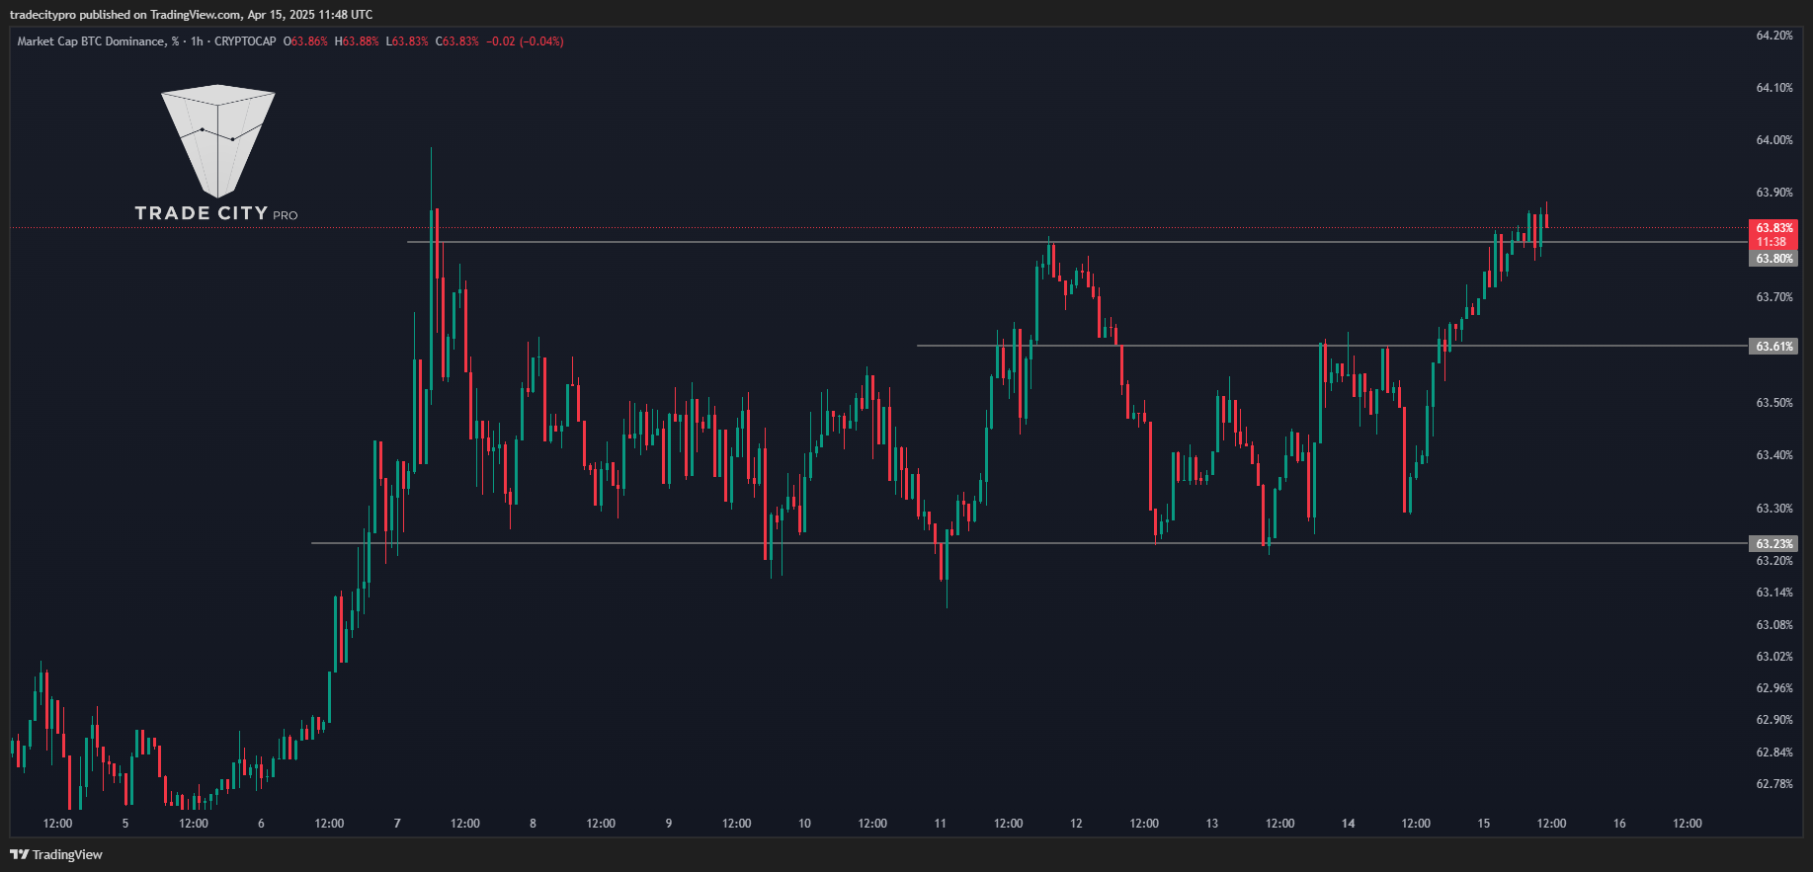Click date label 9 on time axis
This screenshot has height=872, width=1813.
click(x=669, y=824)
